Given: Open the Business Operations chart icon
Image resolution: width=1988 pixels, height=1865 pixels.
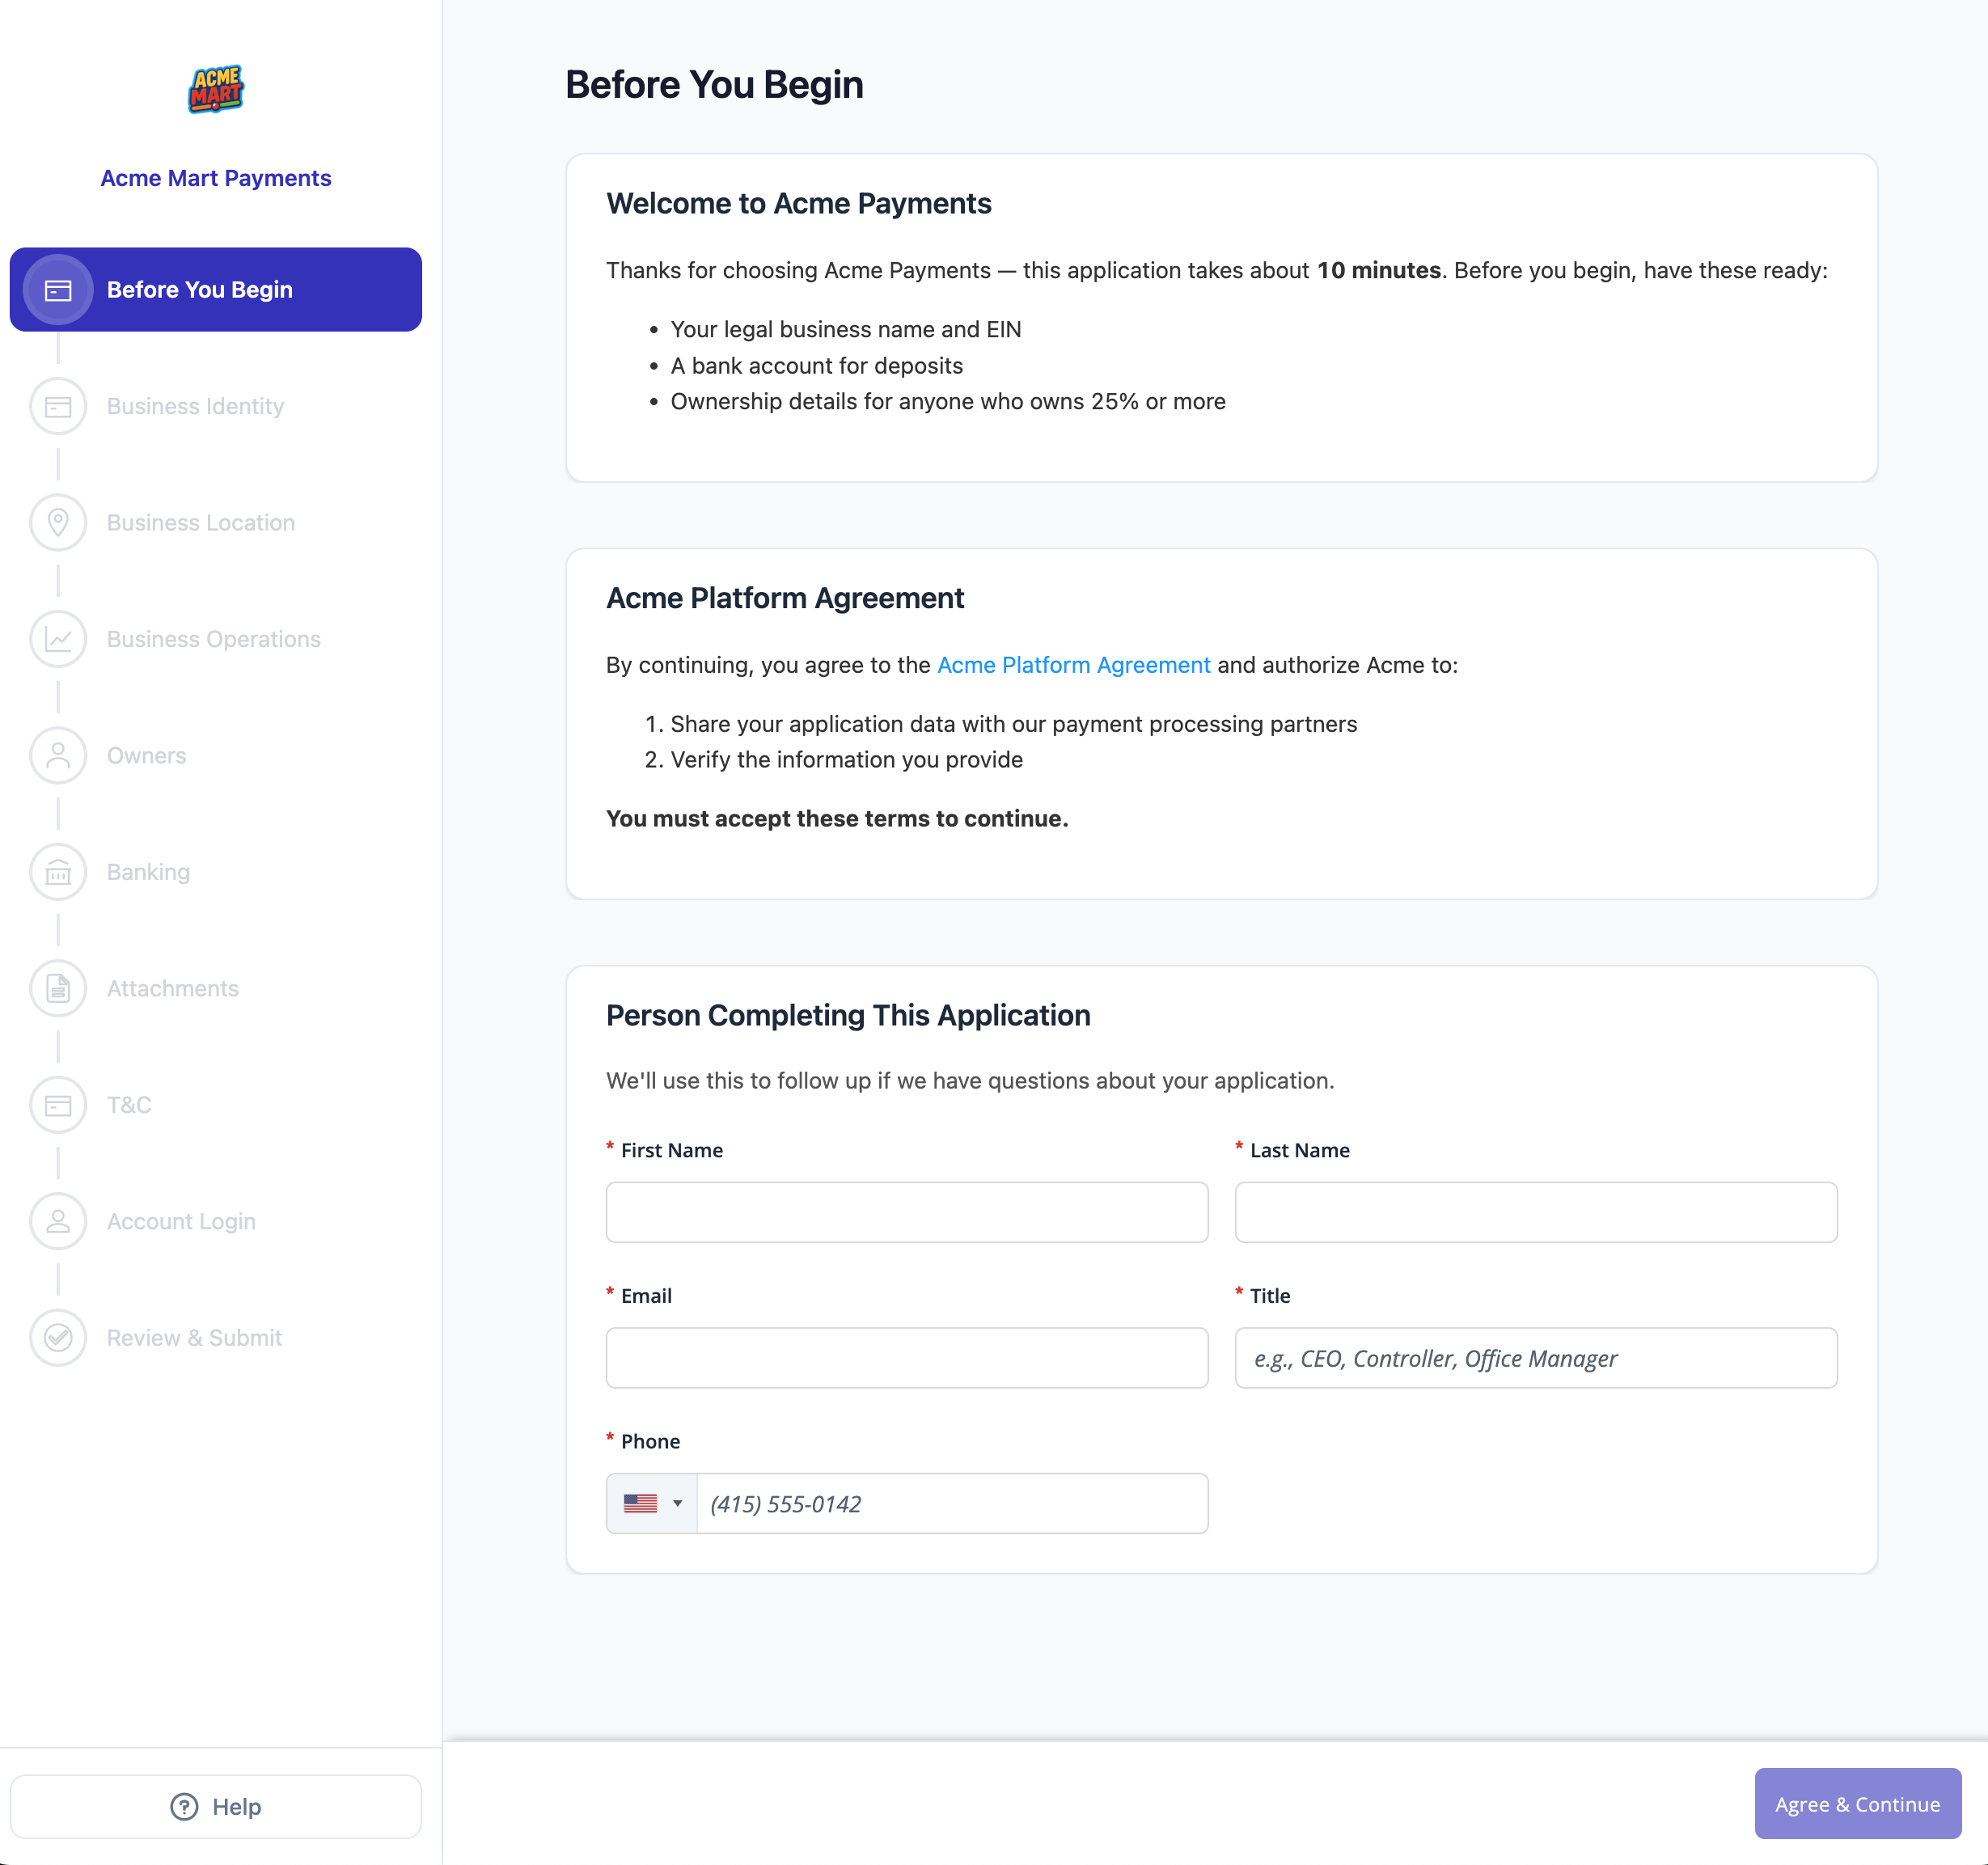Looking at the screenshot, I should point(58,639).
